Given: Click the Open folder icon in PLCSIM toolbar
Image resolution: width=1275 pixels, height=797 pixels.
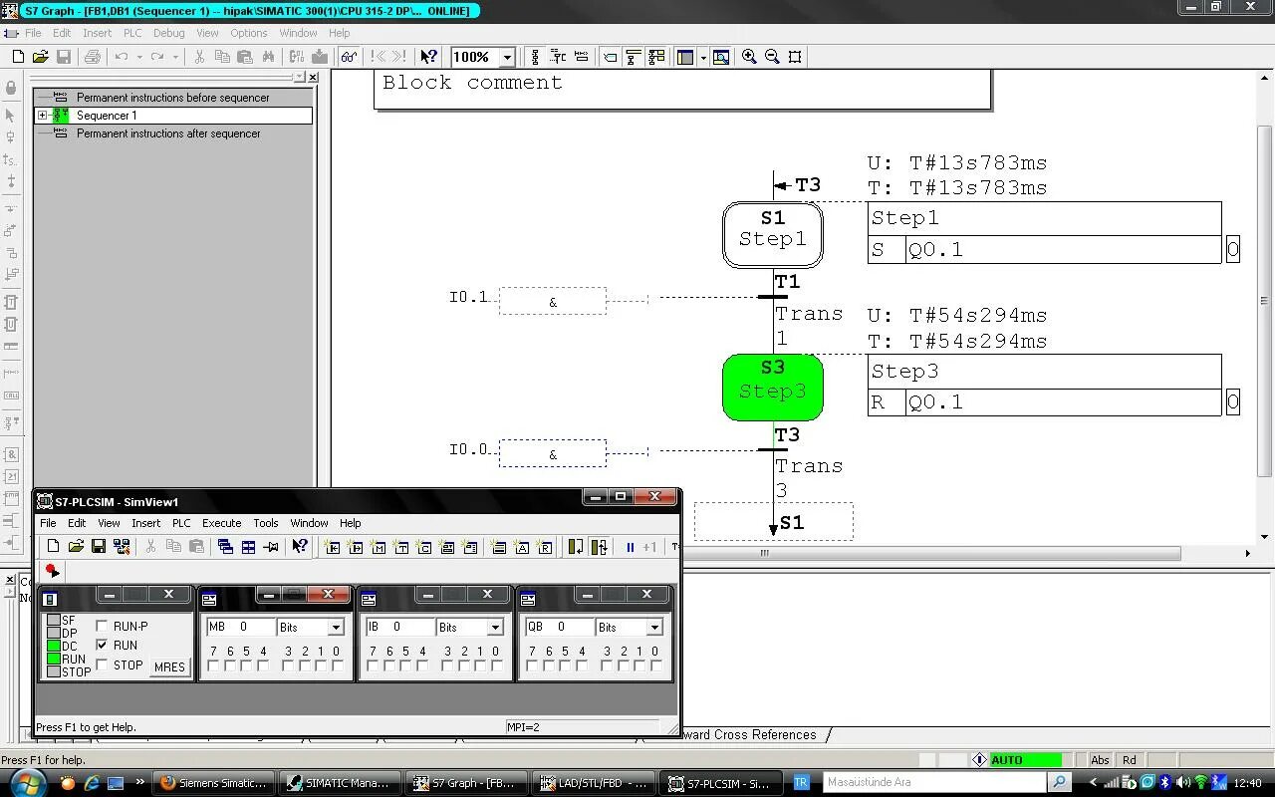Looking at the screenshot, I should (76, 547).
